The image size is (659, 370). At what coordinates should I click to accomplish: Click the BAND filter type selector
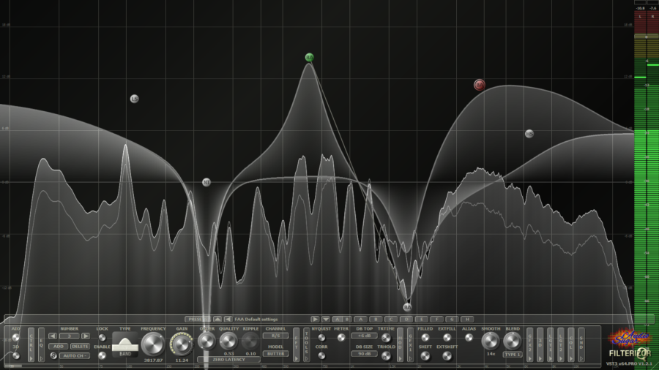pyautogui.click(x=124, y=344)
